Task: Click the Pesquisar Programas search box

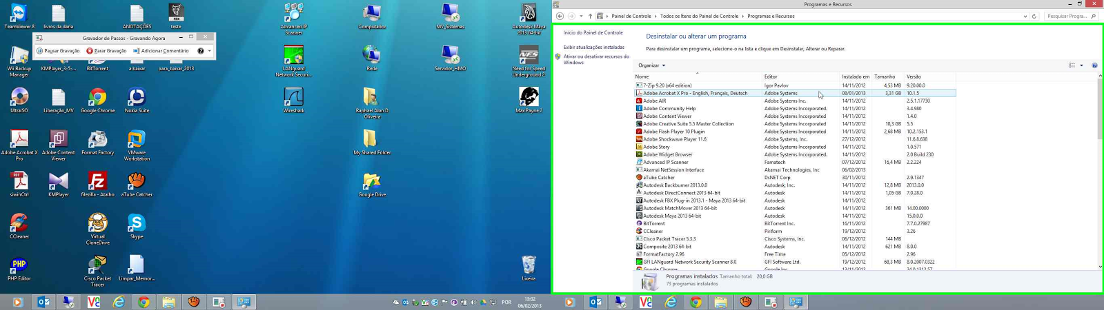Action: pyautogui.click(x=1071, y=16)
